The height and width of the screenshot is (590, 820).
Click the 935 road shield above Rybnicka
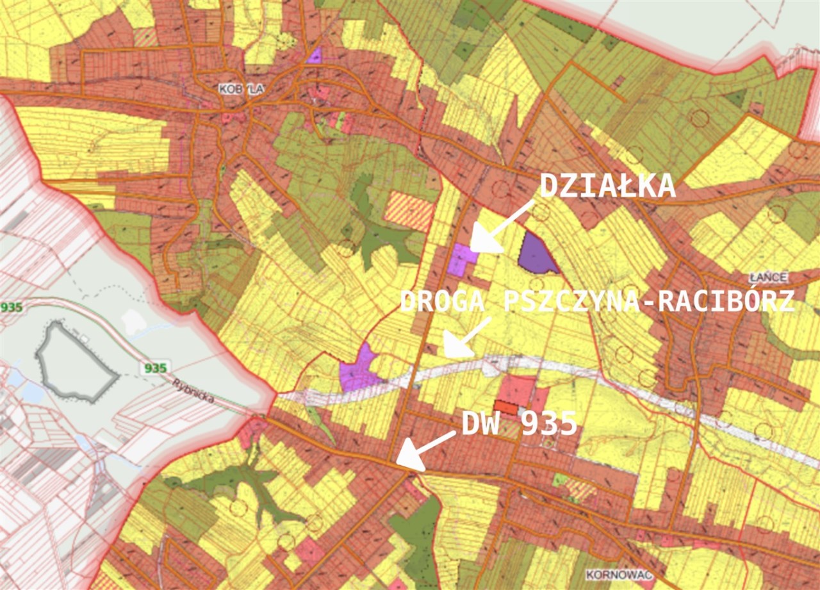[156, 368]
